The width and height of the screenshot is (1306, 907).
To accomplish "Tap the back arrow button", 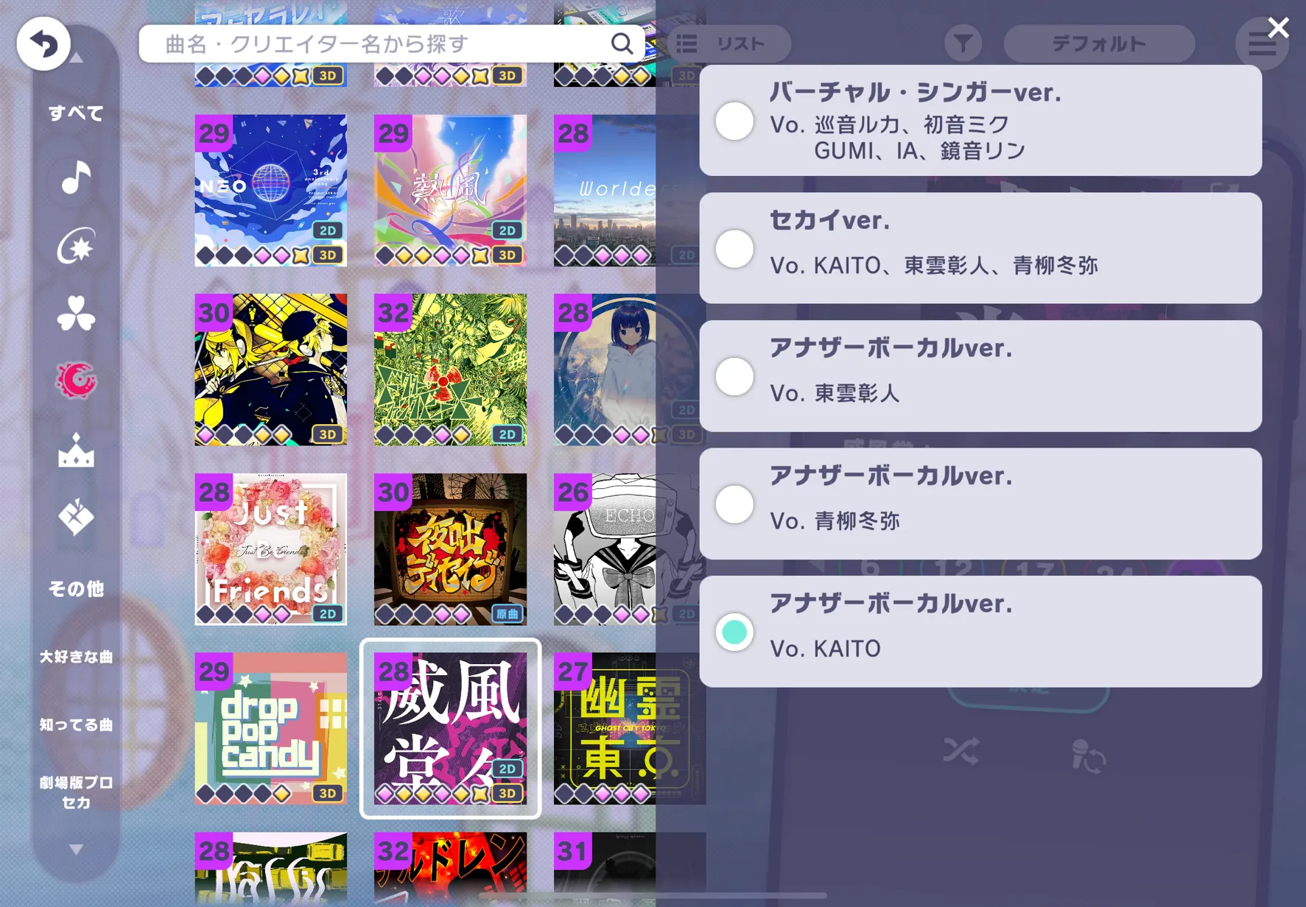I will pos(43,44).
